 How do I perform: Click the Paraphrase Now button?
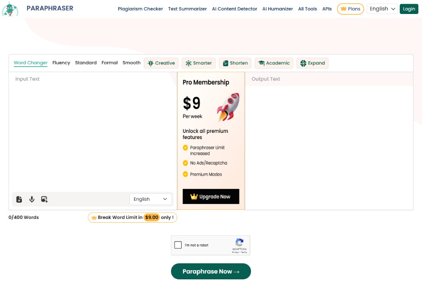(211, 272)
